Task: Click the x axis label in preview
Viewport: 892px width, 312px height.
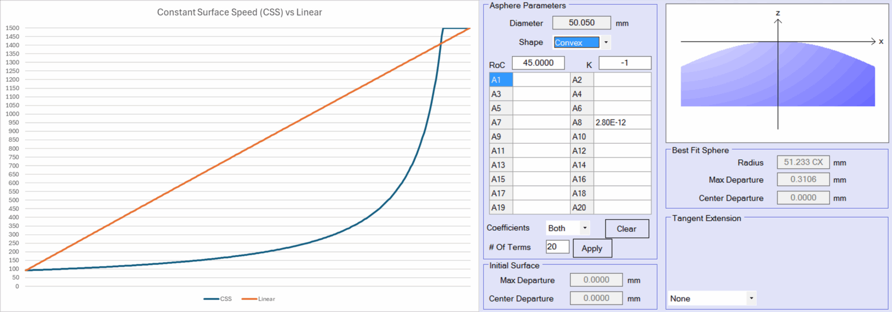Action: (881, 41)
